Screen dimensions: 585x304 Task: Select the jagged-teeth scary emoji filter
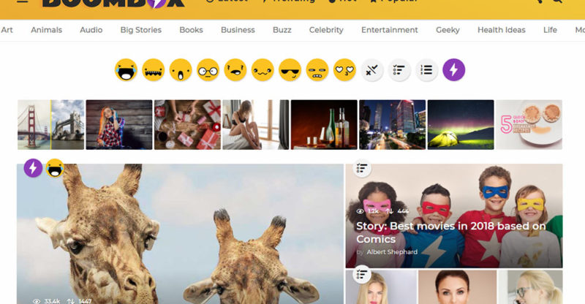point(154,69)
